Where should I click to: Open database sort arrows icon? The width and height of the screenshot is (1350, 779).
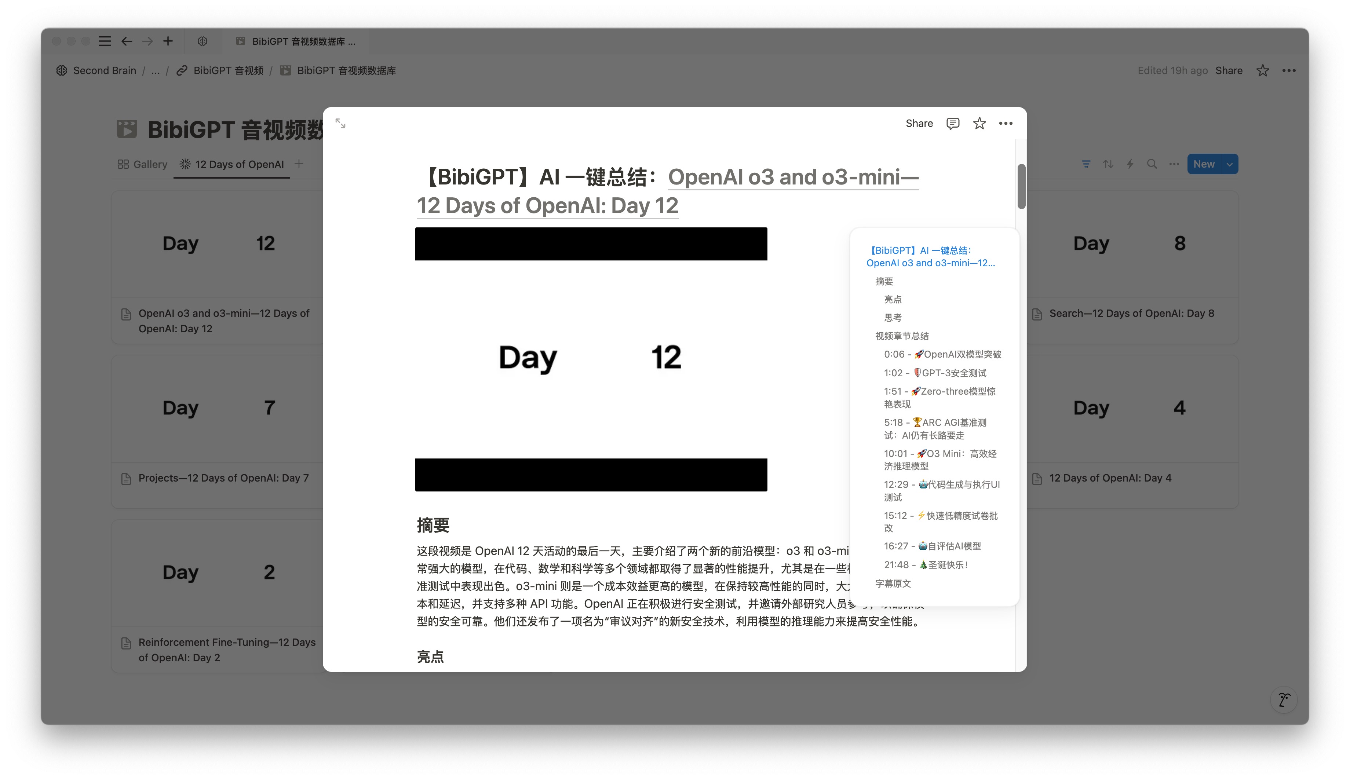[1108, 164]
